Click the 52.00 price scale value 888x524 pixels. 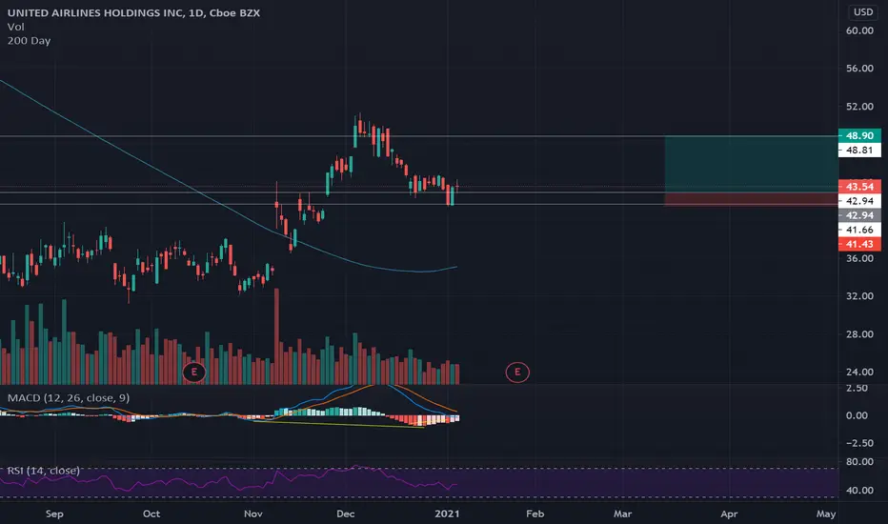(859, 107)
